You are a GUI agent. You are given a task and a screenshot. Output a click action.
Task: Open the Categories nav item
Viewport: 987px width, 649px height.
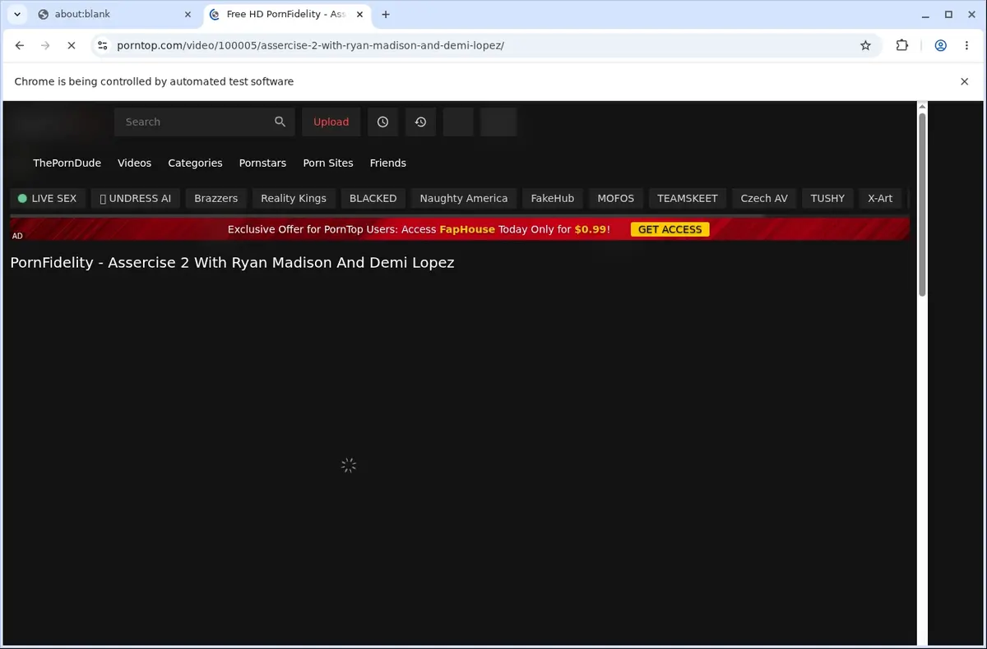click(x=195, y=163)
